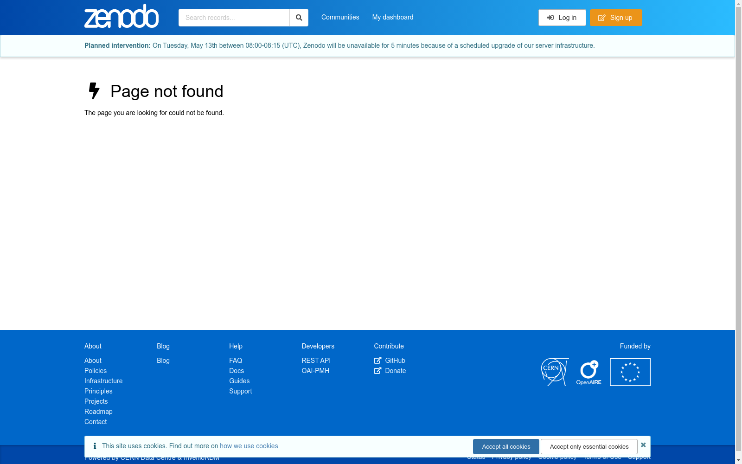This screenshot has width=742, height=464.
Task: Click the scrollbar down arrow
Action: click(738, 460)
